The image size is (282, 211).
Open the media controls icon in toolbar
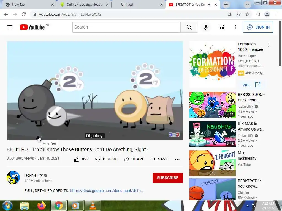(x=258, y=14)
